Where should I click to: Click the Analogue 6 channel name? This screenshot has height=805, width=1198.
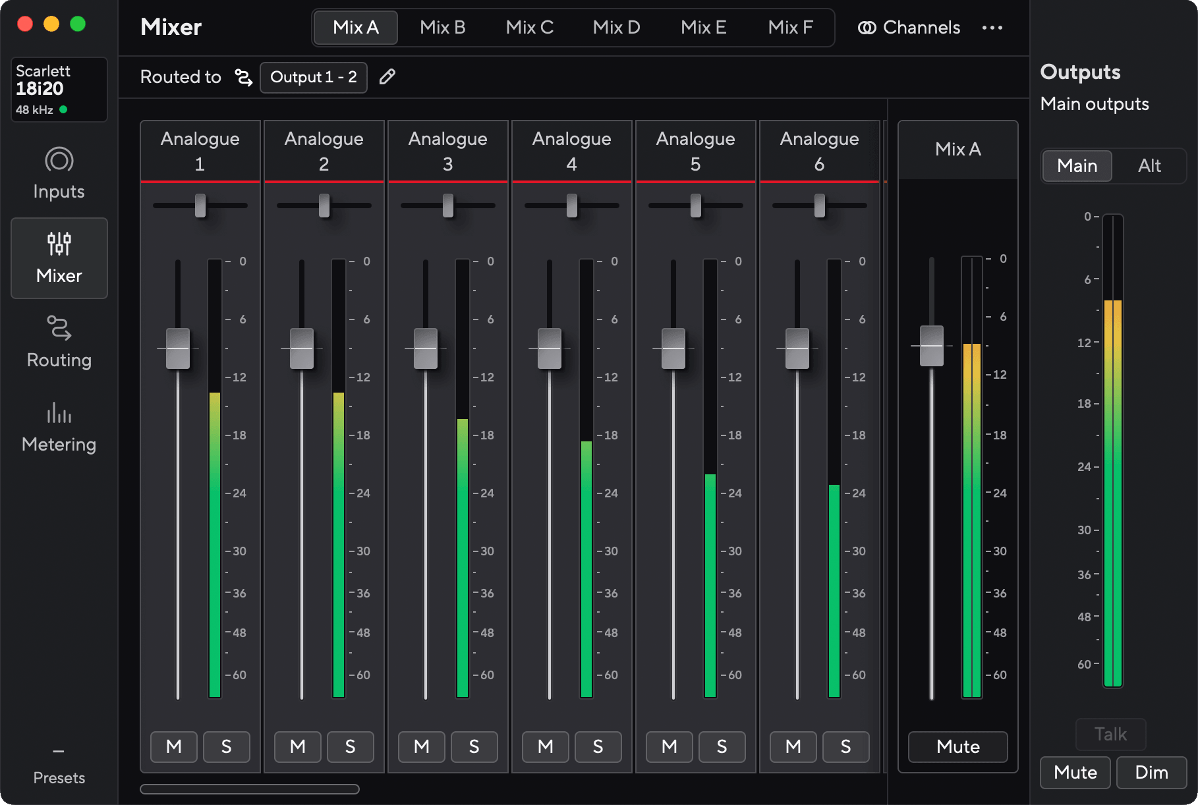pos(820,151)
